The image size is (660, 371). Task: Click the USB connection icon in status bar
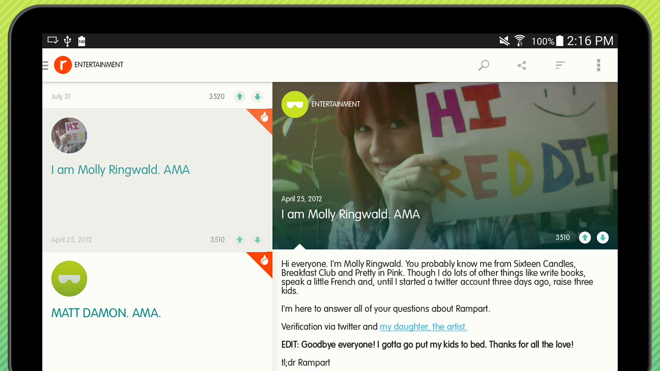pos(67,41)
